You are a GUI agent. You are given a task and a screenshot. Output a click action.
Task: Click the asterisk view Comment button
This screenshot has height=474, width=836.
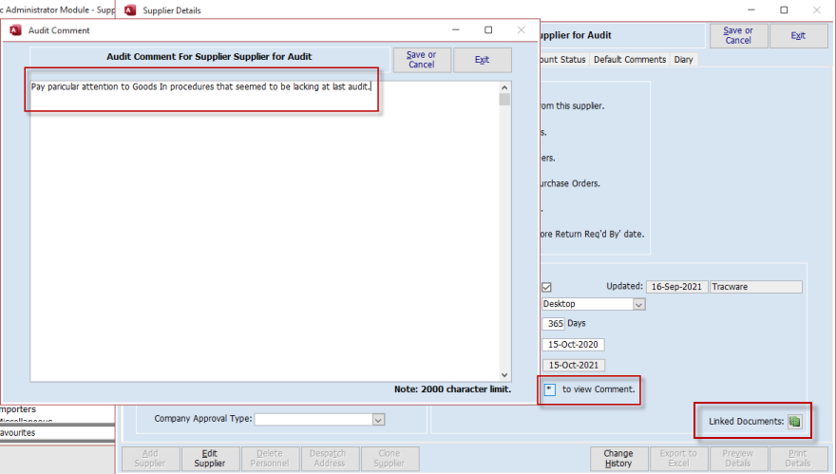550,389
